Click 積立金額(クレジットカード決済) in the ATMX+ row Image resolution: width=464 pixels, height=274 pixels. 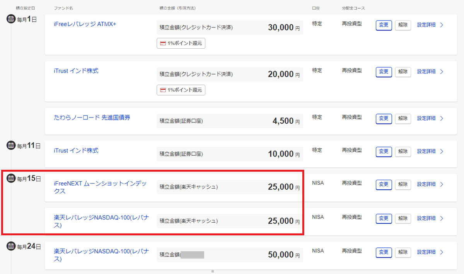[x=196, y=27]
